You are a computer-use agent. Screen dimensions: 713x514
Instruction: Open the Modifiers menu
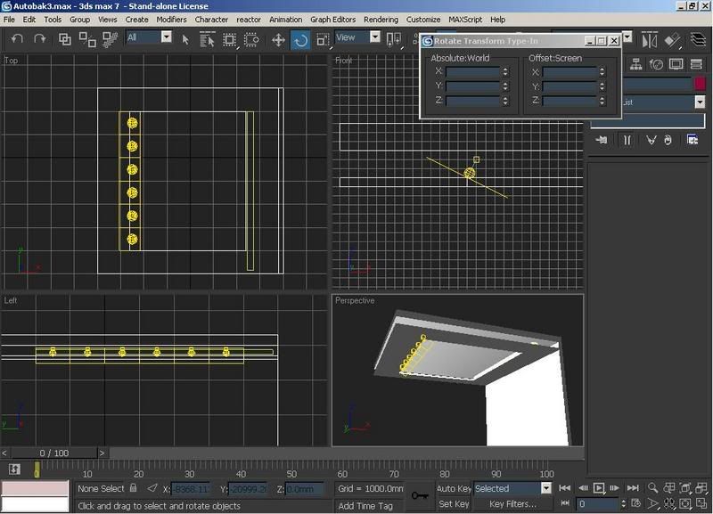[x=171, y=19]
